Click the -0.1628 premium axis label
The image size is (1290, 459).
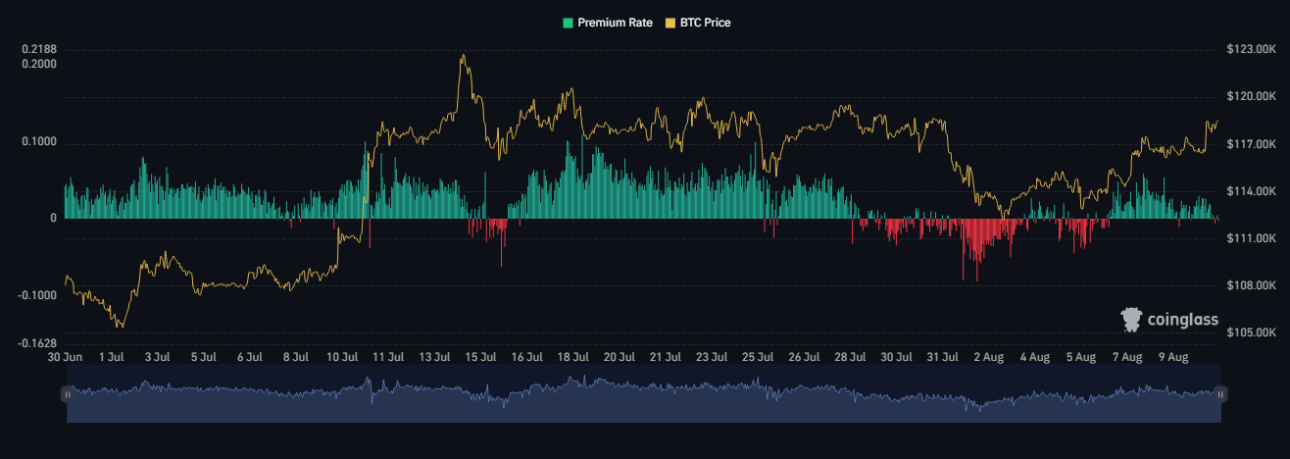coord(38,343)
